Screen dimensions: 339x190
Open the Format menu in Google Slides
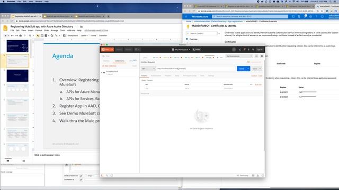click(39, 31)
